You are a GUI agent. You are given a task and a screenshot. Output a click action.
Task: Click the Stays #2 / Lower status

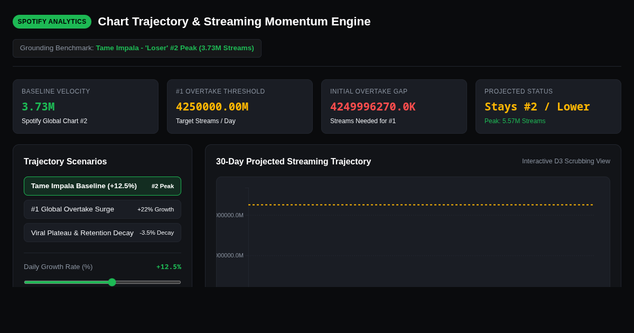(537, 107)
